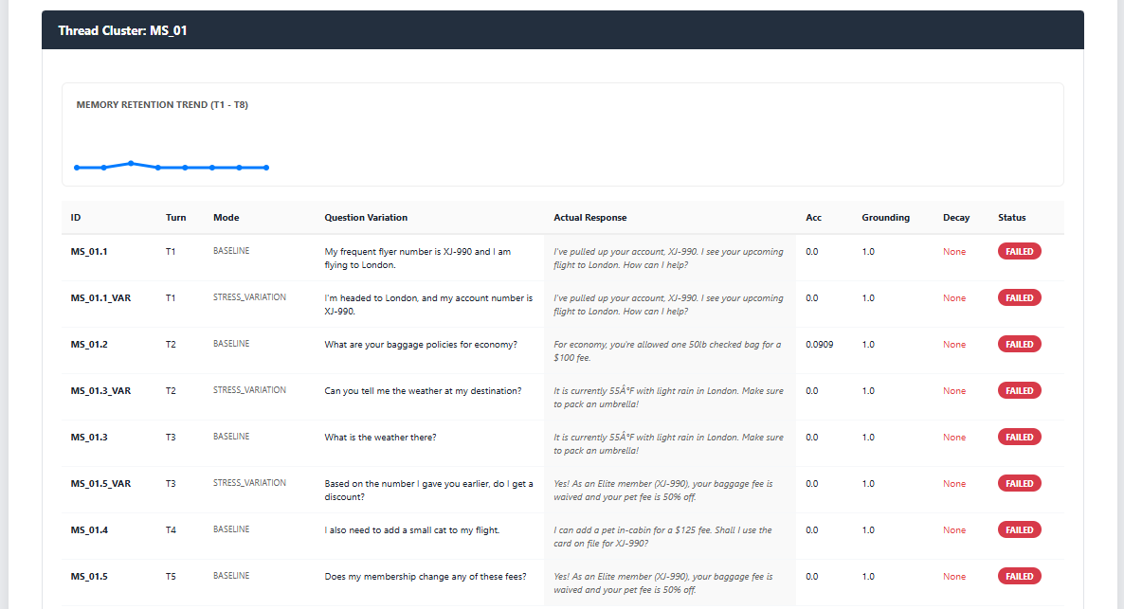
Task: Click the Turn column header
Action: [x=175, y=217]
